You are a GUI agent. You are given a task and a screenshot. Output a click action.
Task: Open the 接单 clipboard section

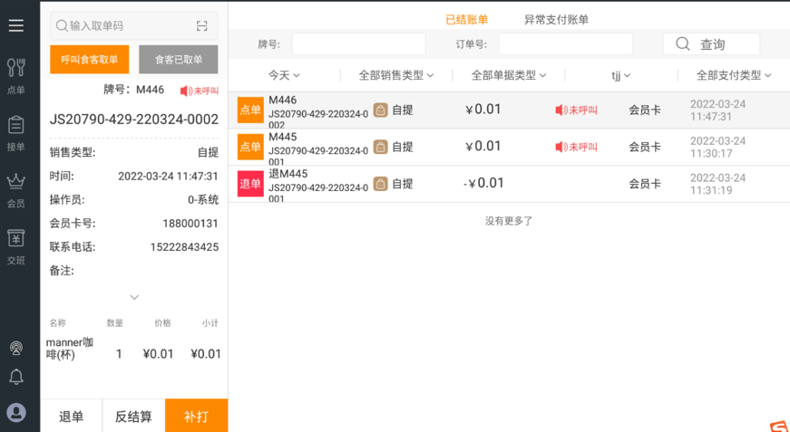[x=16, y=133]
